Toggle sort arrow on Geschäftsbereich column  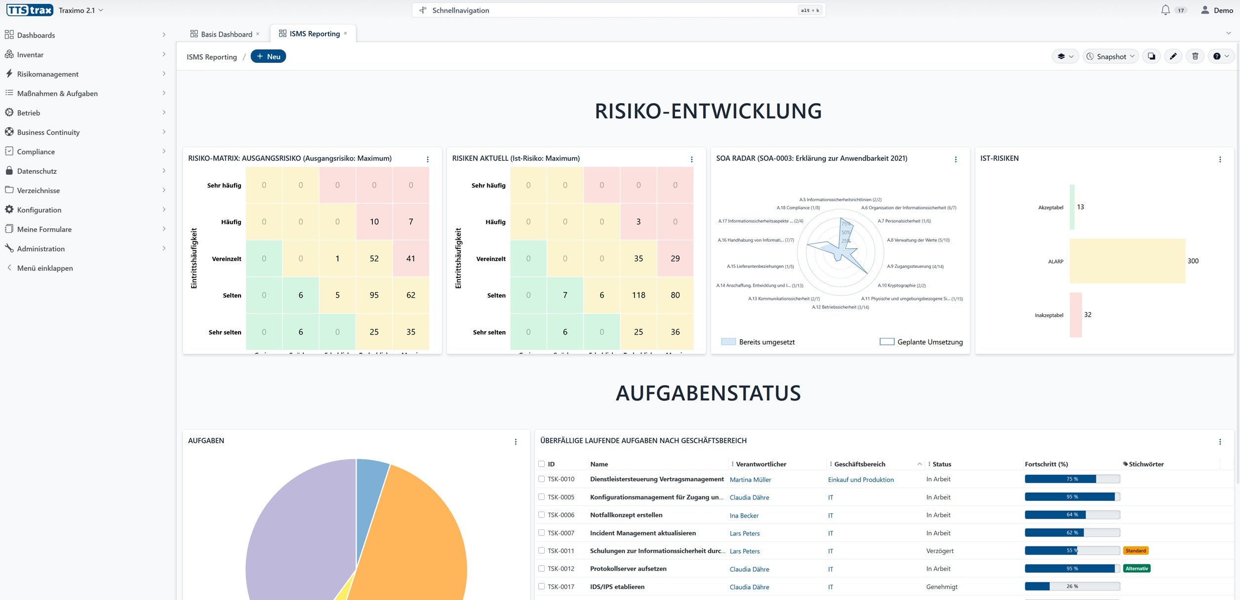pos(920,464)
